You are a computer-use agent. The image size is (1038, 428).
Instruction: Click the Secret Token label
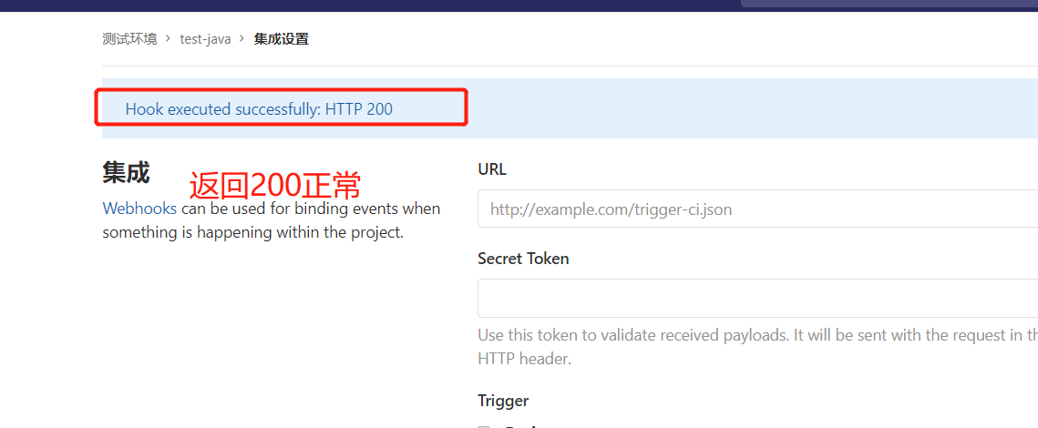(x=523, y=259)
